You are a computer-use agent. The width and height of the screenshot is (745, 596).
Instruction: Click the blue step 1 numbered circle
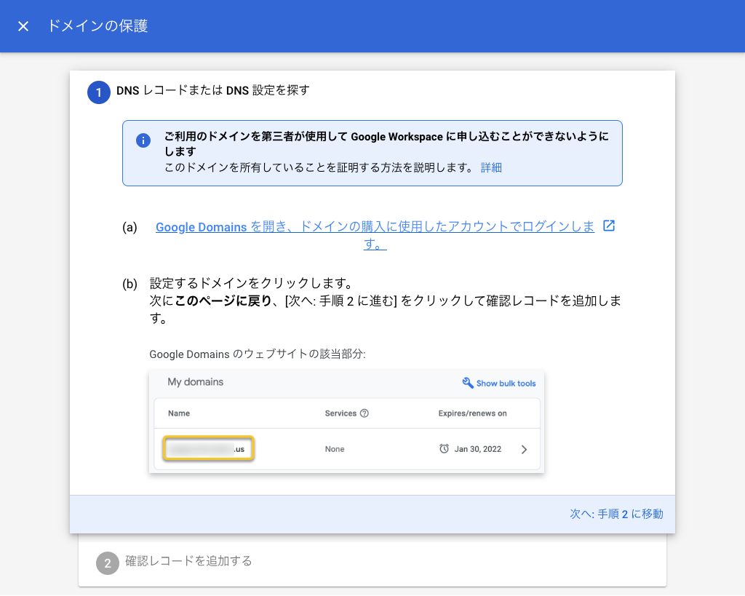98,92
